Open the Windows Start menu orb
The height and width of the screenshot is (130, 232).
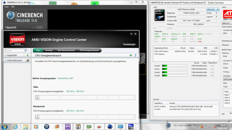click(x=4, y=127)
